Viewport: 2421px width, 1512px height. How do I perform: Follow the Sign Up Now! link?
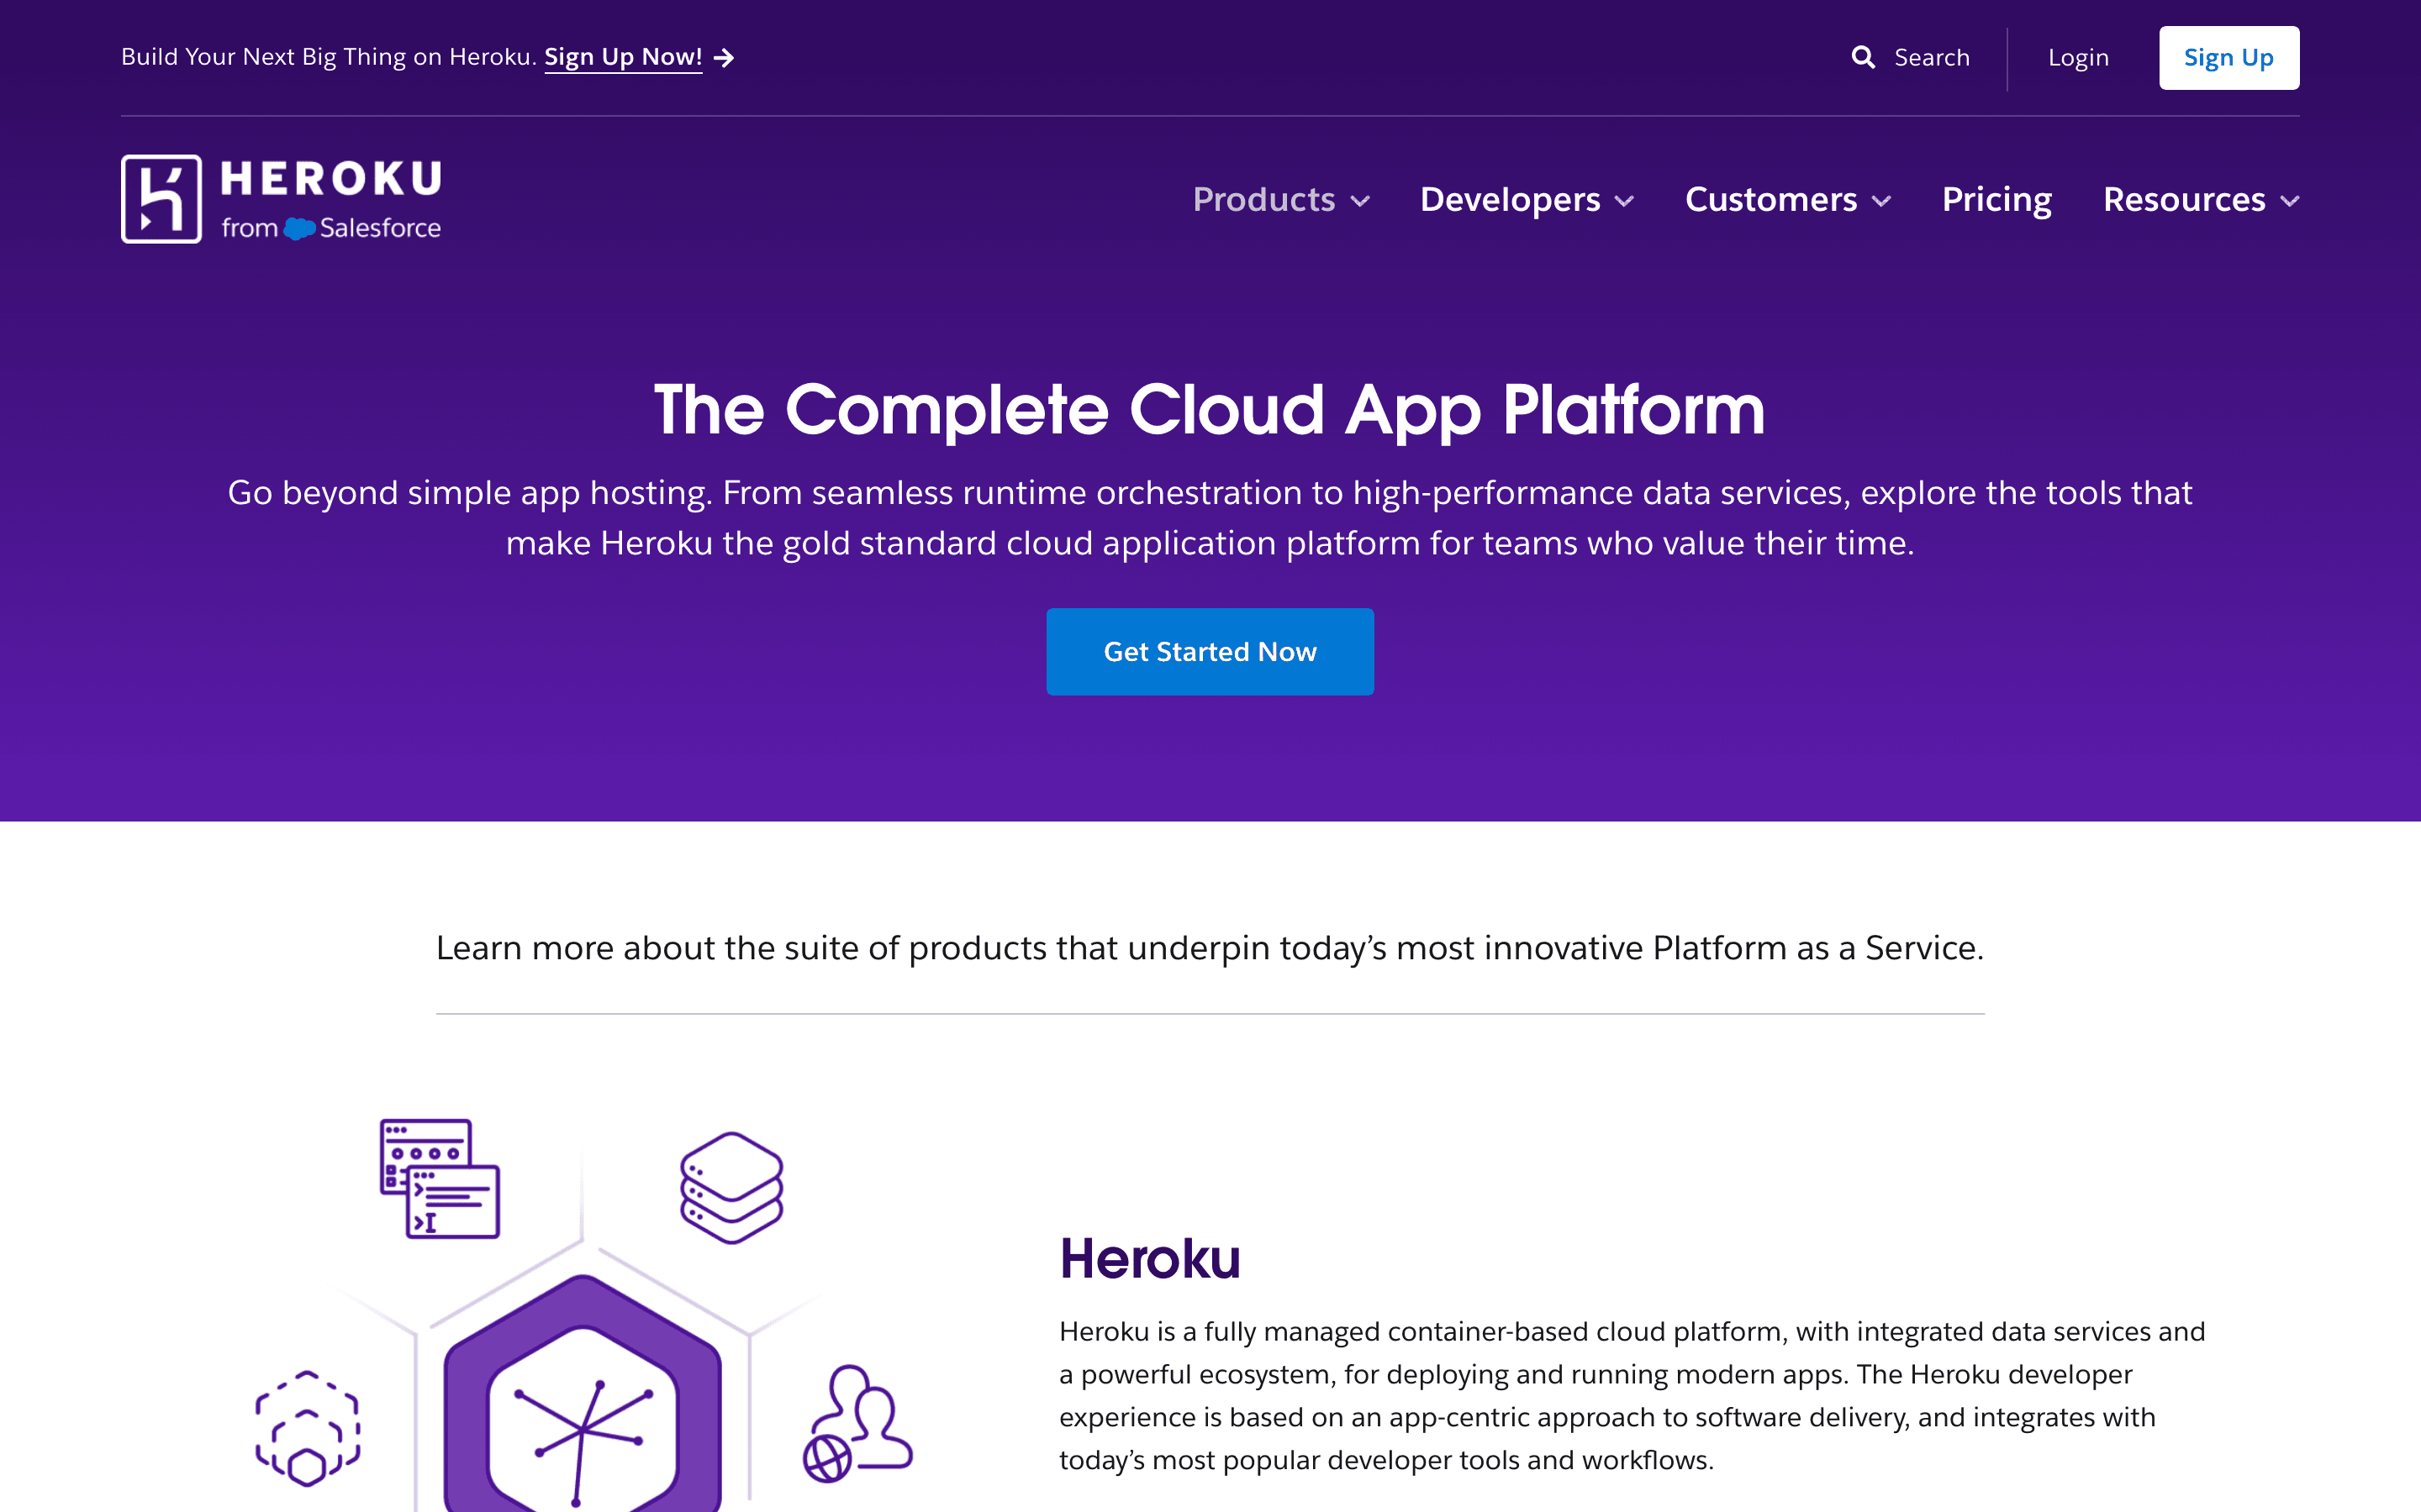623,57
